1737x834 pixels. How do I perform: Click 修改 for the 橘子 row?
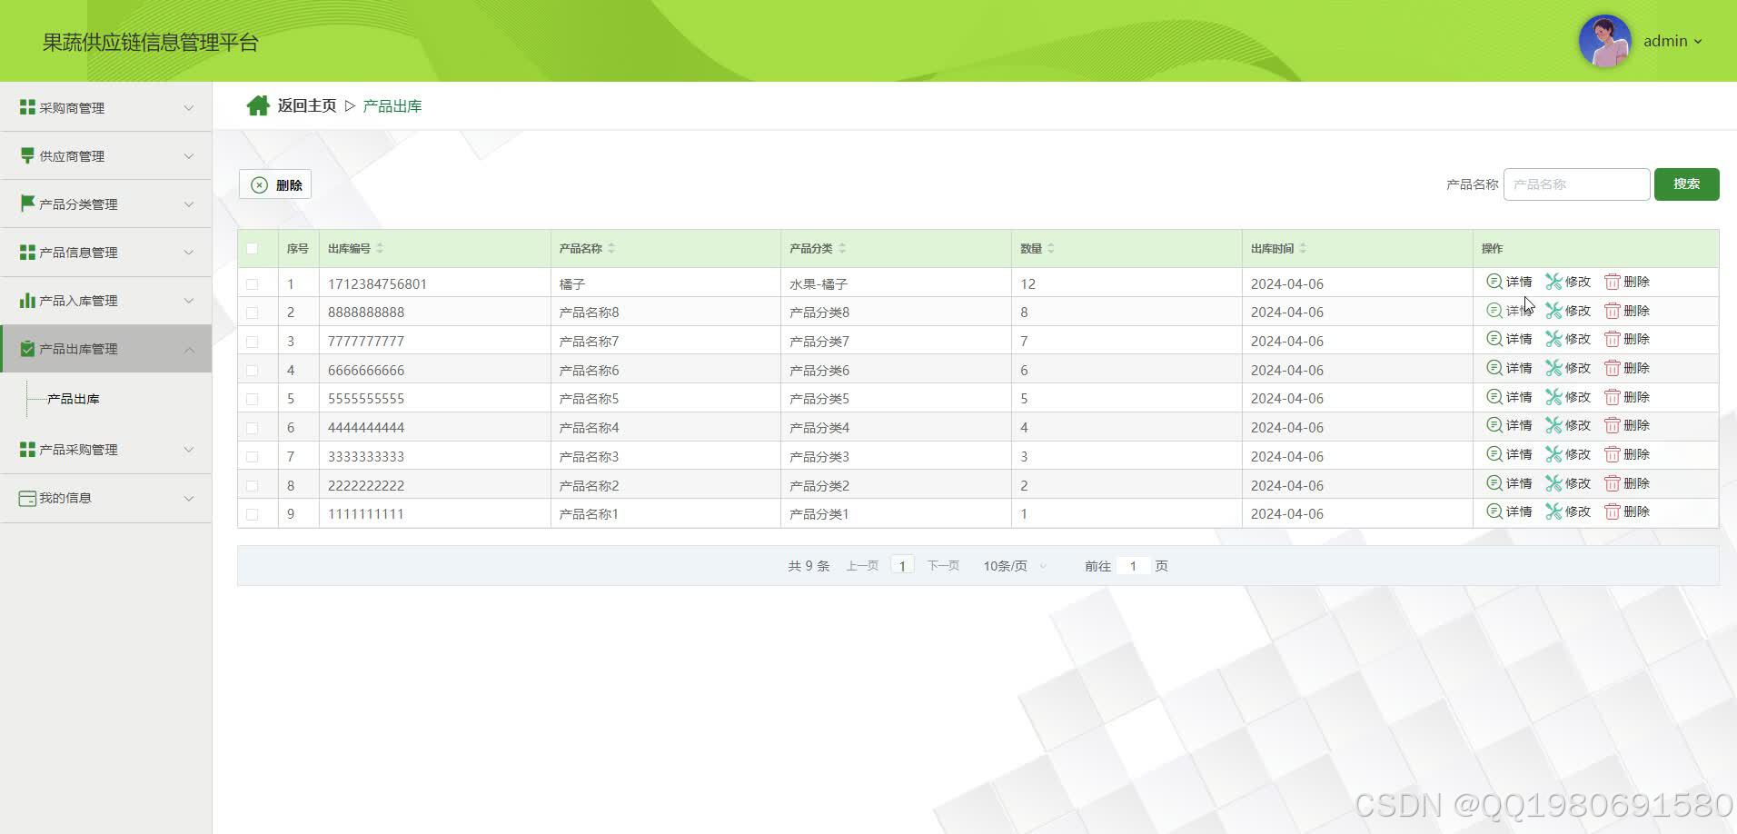tap(1568, 282)
